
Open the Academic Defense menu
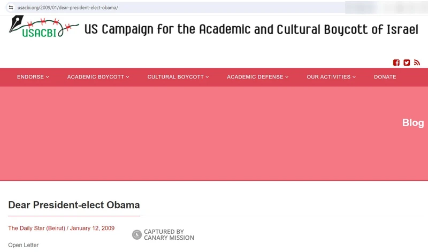(x=257, y=77)
